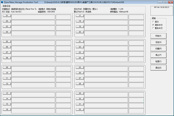
Task: Click the 扫描(R) scan button
Action: tap(158, 48)
